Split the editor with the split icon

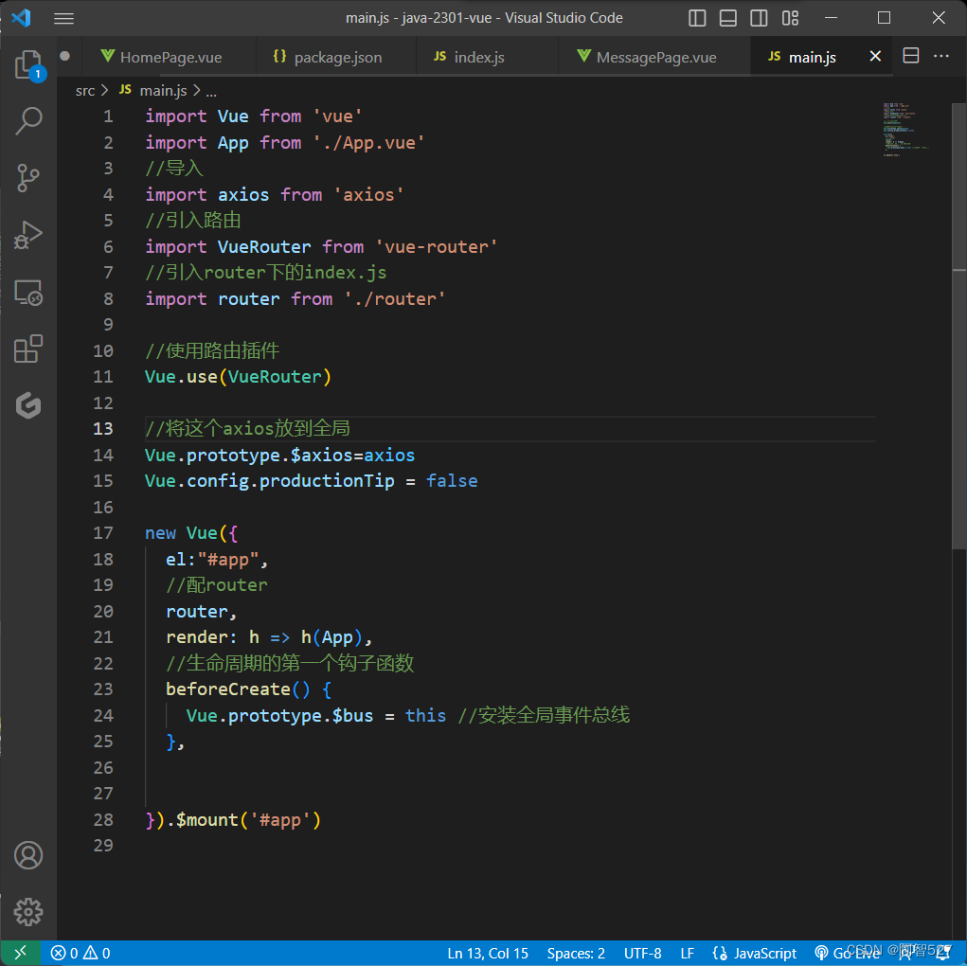click(x=911, y=56)
